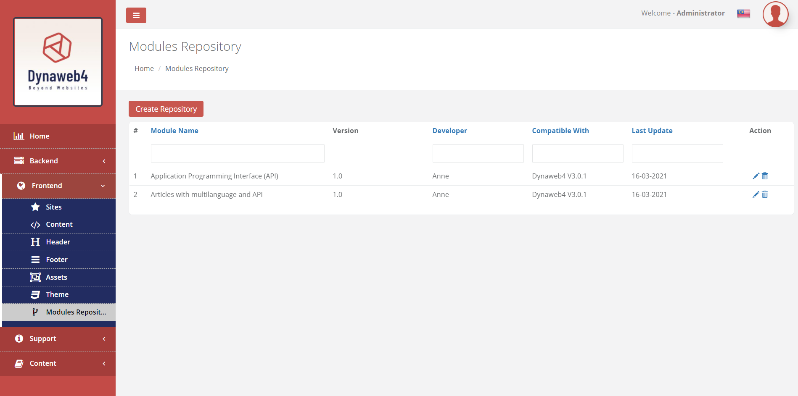Expand the bottom Content sidebar section
The height and width of the screenshot is (396, 798).
tap(58, 363)
